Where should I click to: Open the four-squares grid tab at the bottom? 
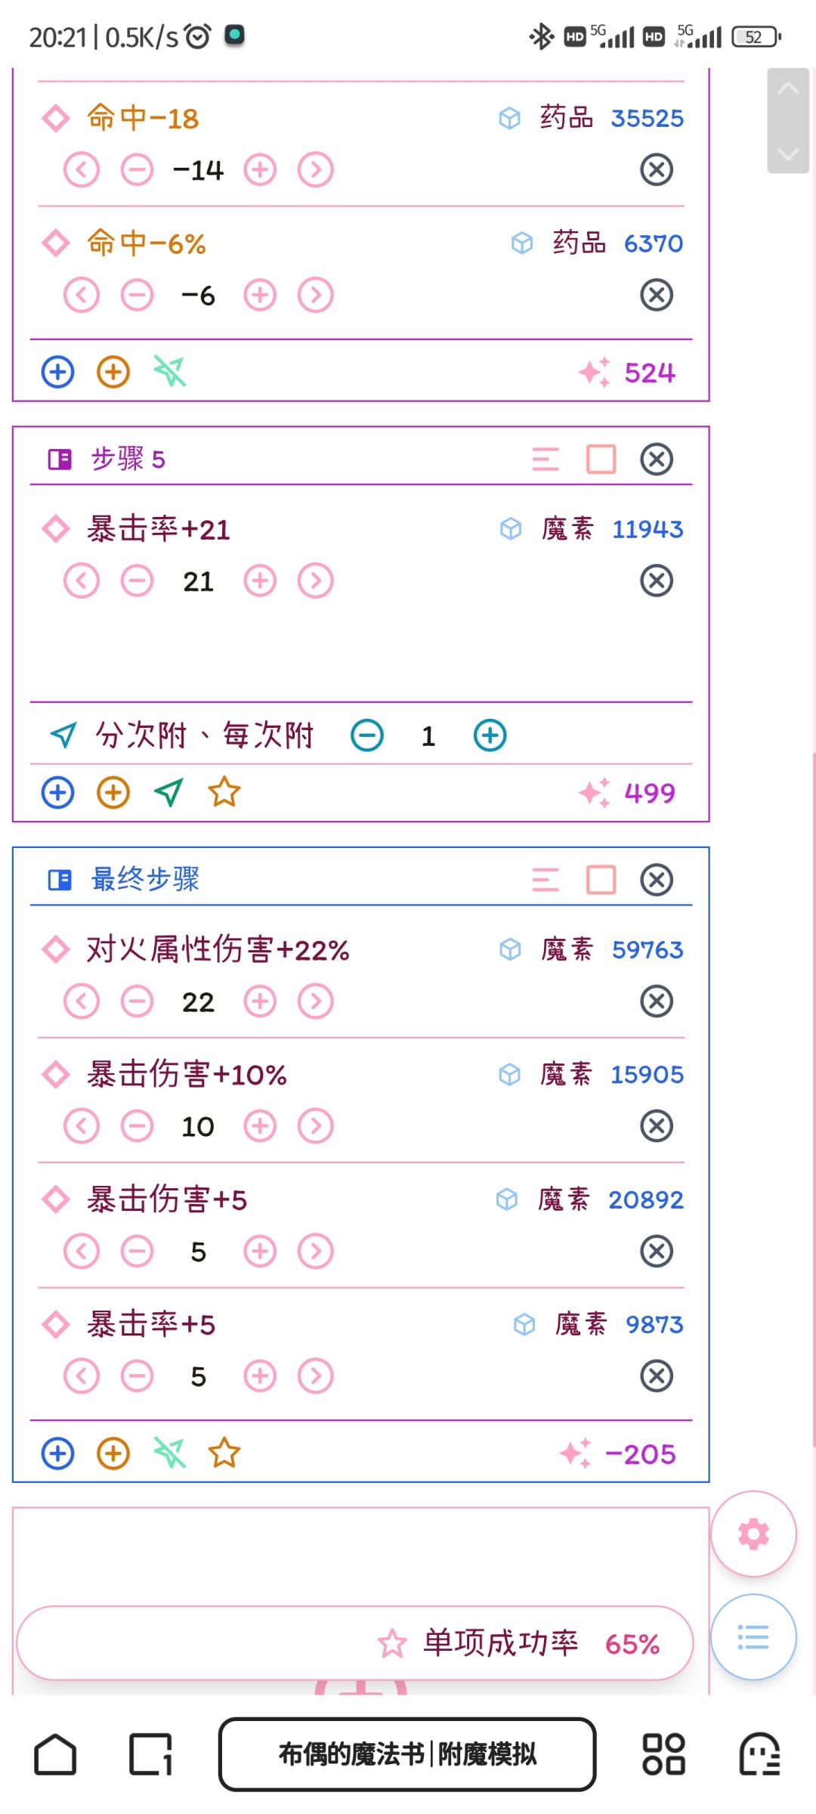point(663,1754)
